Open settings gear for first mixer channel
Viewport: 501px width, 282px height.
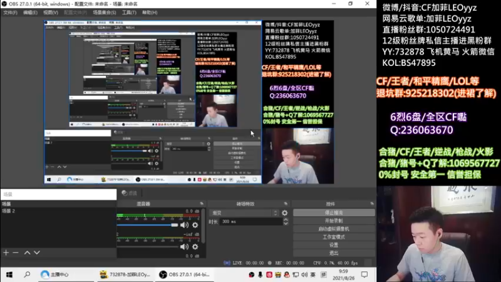(x=195, y=225)
